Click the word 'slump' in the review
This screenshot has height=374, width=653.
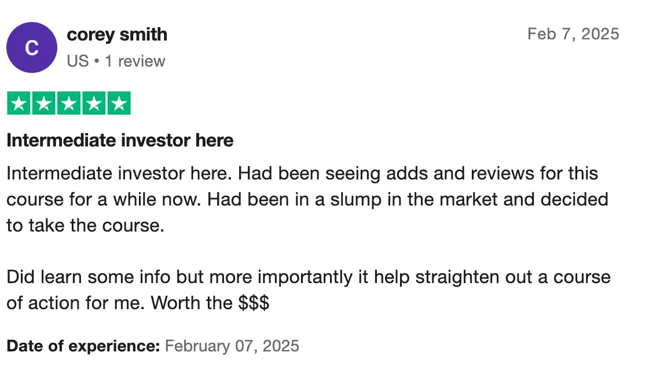point(356,200)
